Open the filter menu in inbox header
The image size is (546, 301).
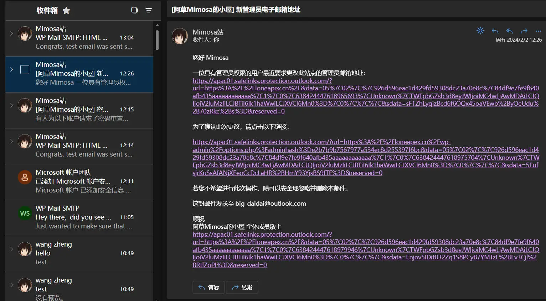(149, 10)
